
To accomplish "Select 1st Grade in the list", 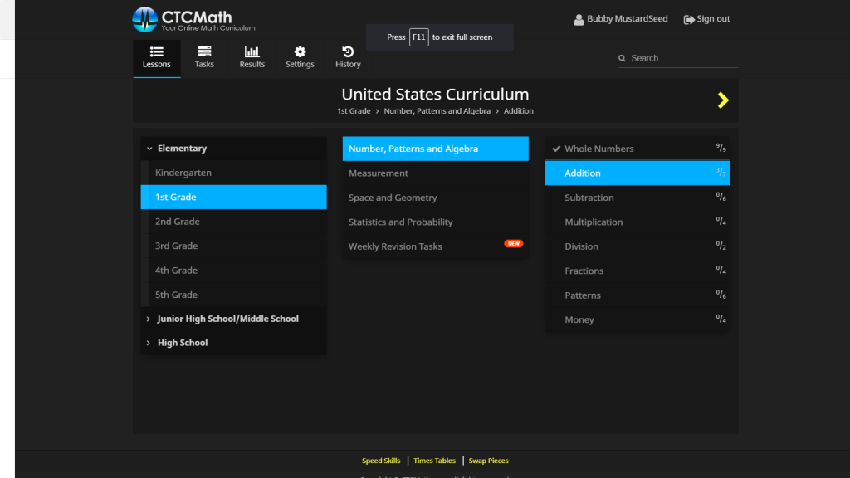I will click(x=233, y=198).
